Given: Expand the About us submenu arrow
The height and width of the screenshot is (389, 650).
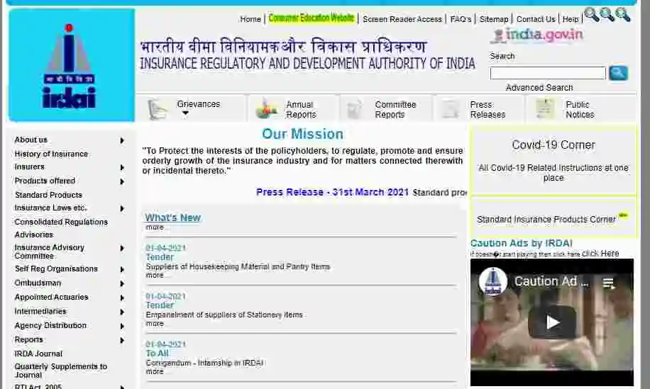Looking at the screenshot, I should coord(122,141).
